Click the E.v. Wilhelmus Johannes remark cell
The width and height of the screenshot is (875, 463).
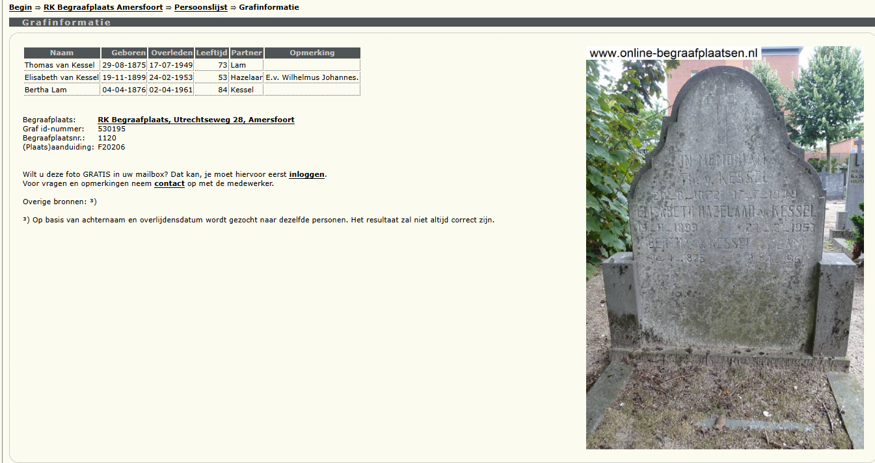point(312,77)
